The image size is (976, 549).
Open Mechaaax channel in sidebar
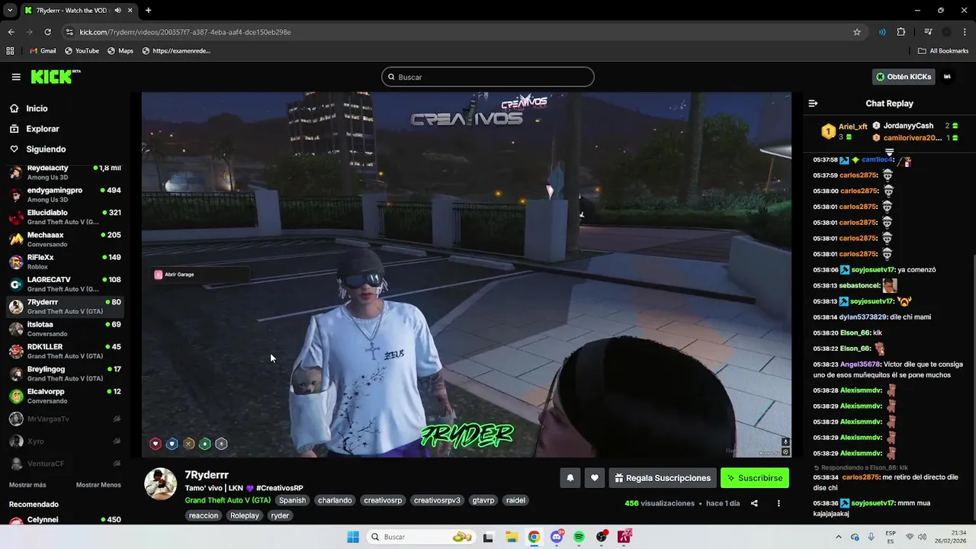click(x=66, y=239)
